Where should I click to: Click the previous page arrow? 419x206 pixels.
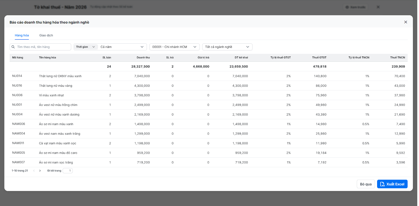point(34,171)
